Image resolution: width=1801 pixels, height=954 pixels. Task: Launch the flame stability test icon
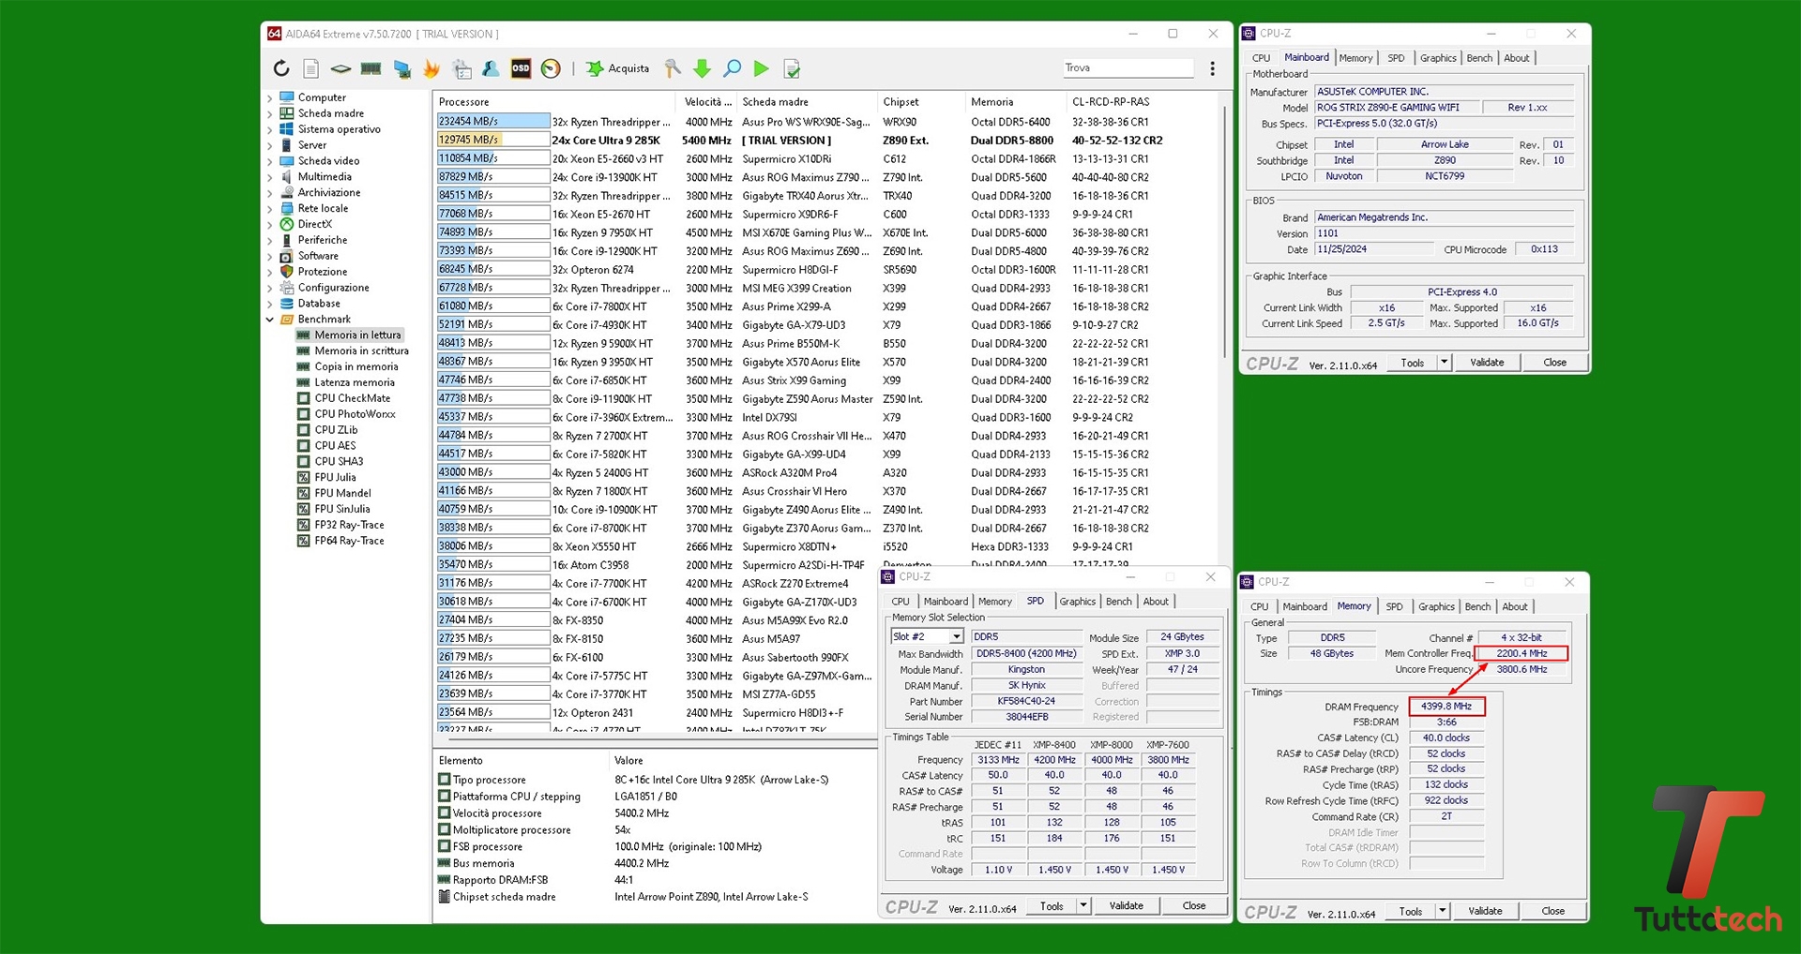coord(431,68)
